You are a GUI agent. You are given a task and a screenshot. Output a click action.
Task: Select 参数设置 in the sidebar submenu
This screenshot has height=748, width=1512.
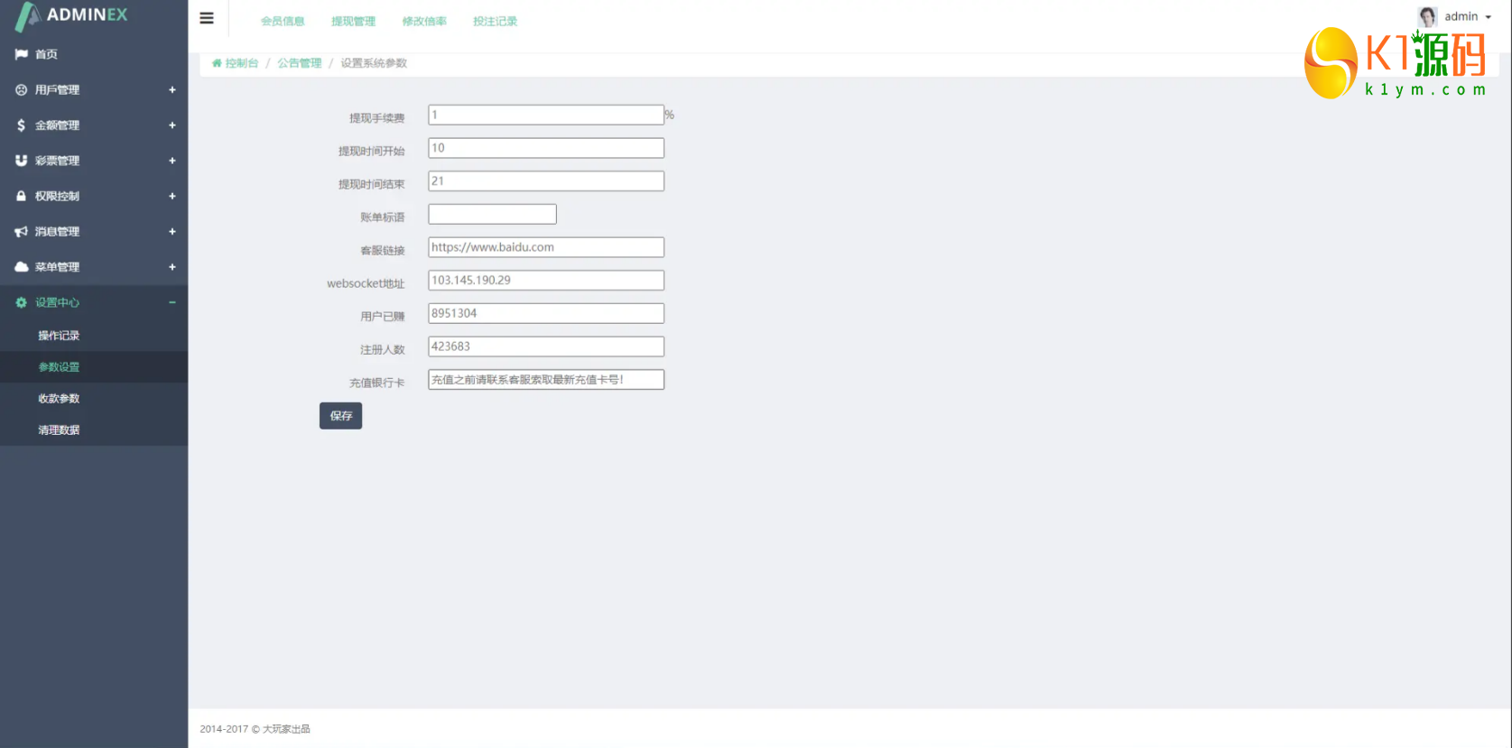[x=59, y=367]
